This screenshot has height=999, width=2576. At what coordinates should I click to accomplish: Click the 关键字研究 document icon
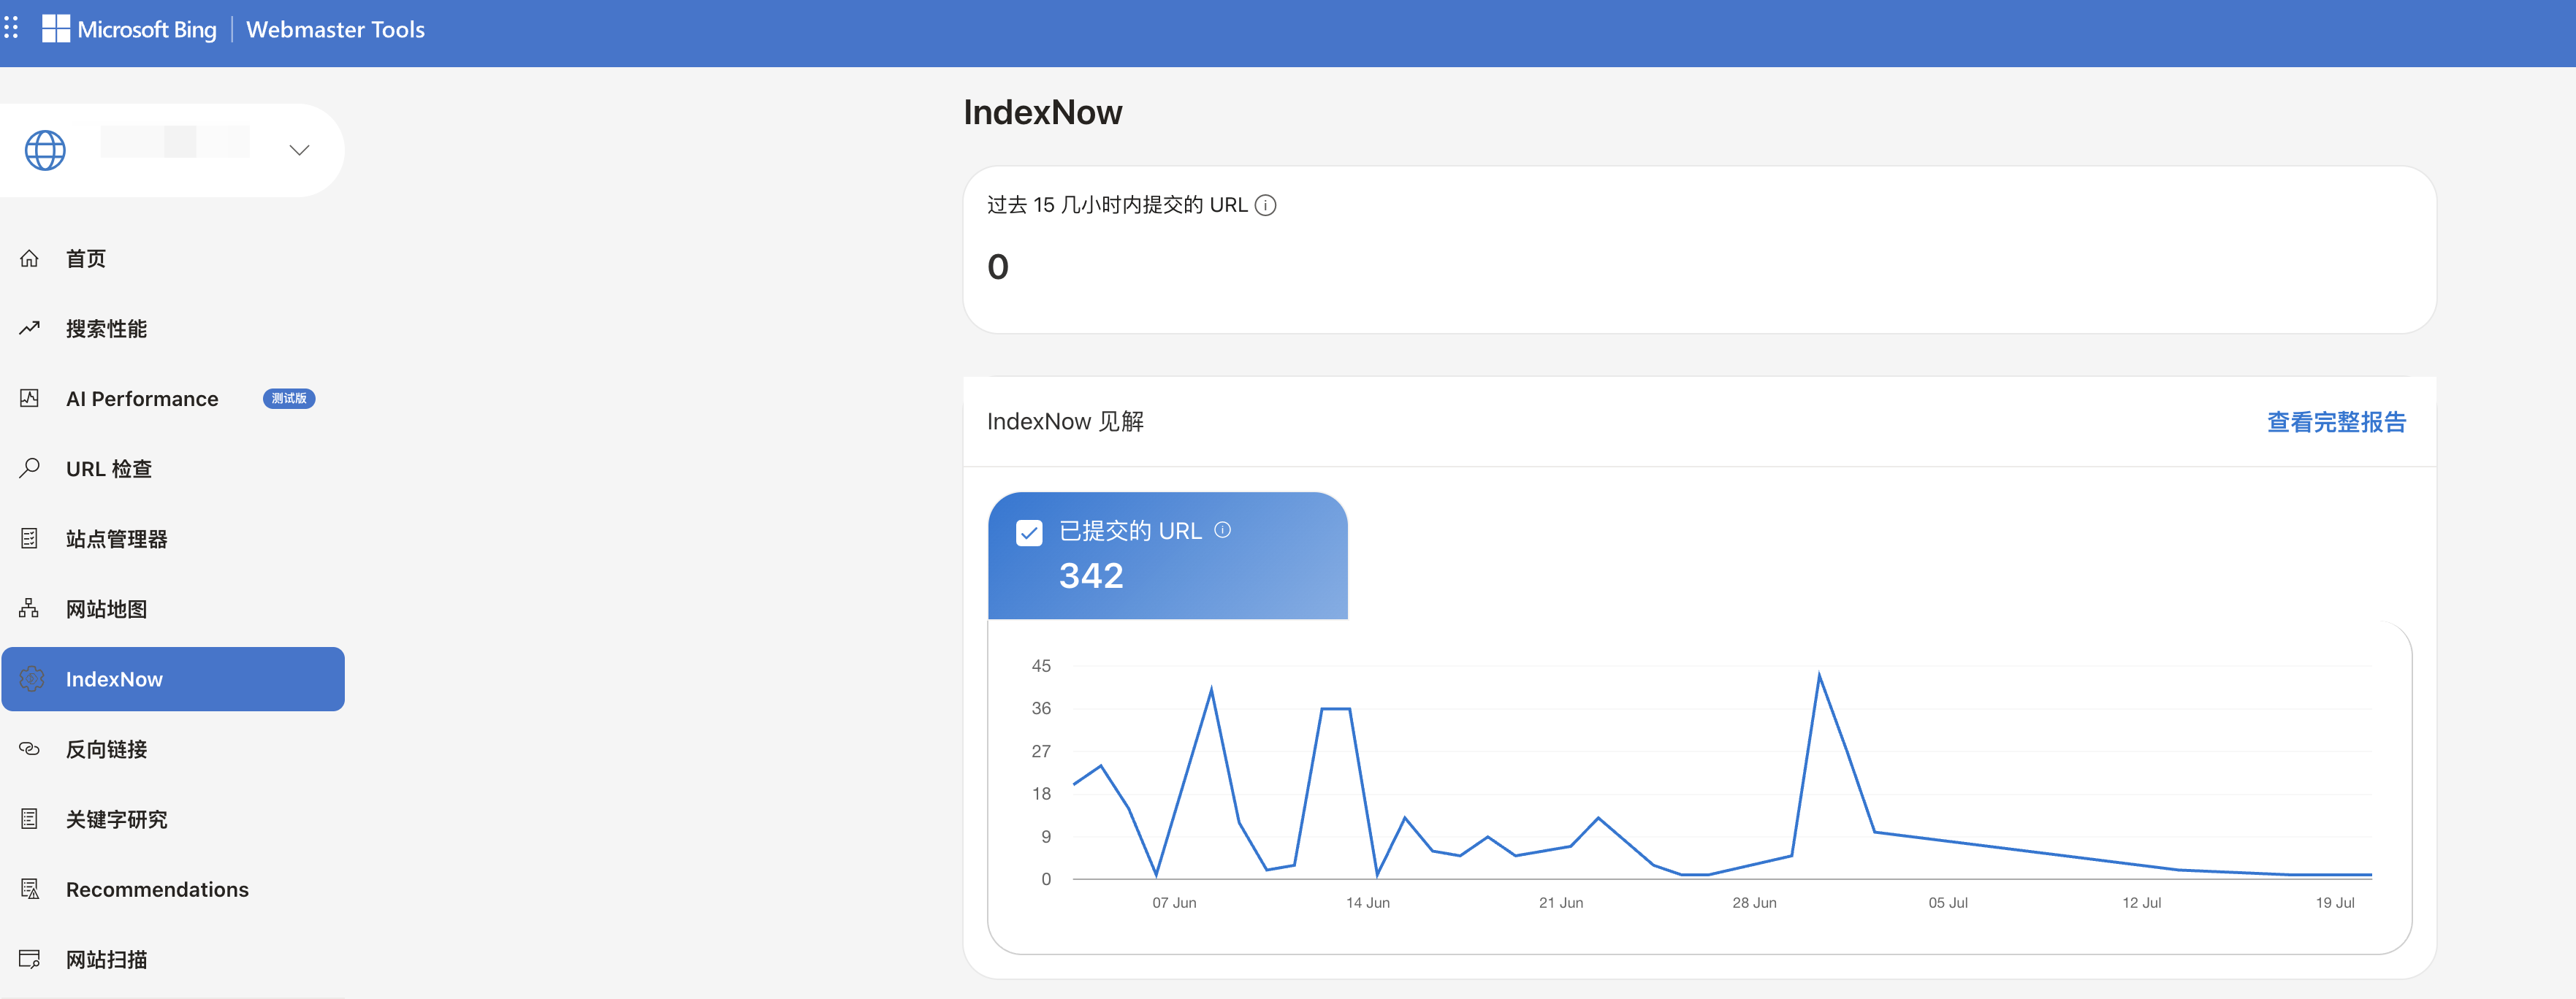point(29,819)
